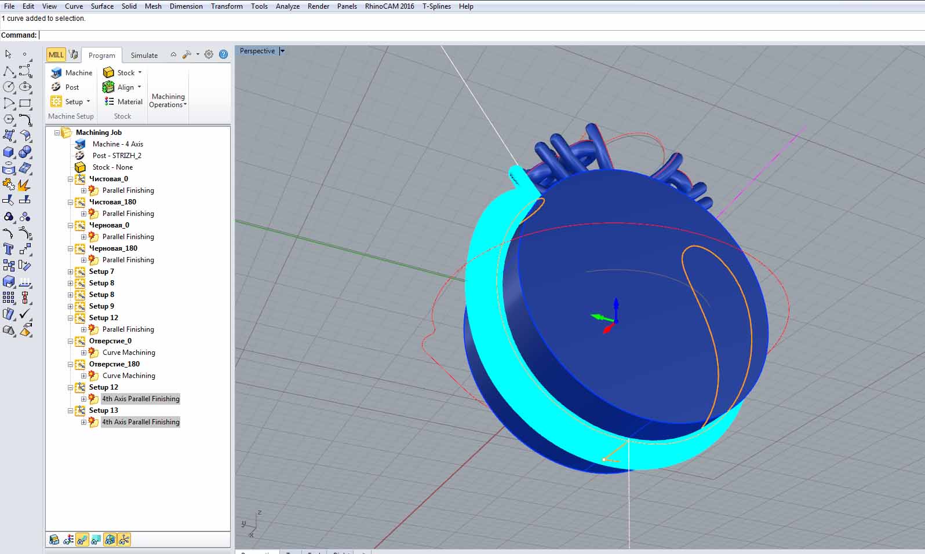Click the Text object tool
Screen dimensions: 925x554
[9, 250]
